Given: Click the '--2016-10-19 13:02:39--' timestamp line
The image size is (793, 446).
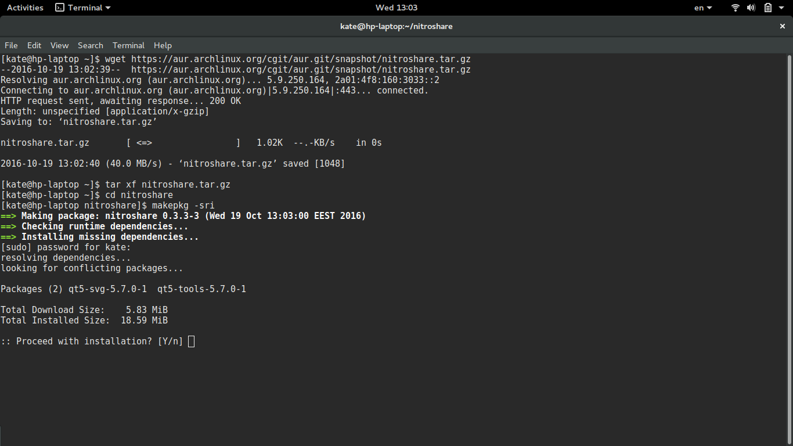Looking at the screenshot, I should coord(236,70).
